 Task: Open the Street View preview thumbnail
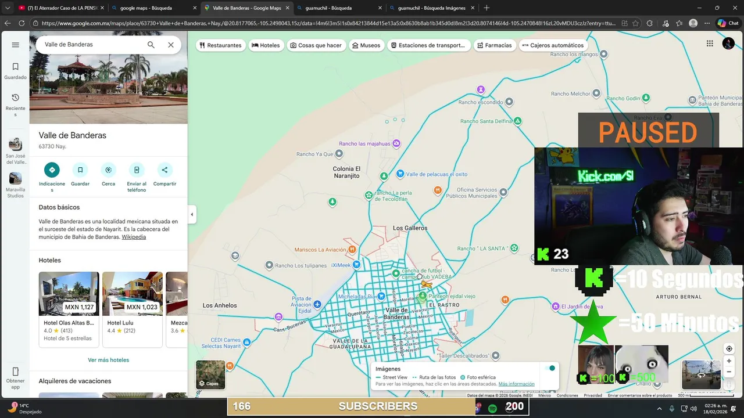701,375
